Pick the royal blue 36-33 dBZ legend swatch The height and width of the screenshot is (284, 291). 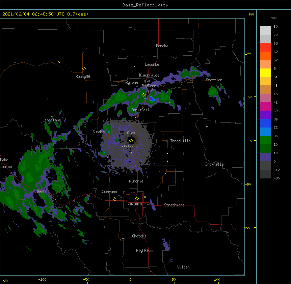pos(265,123)
